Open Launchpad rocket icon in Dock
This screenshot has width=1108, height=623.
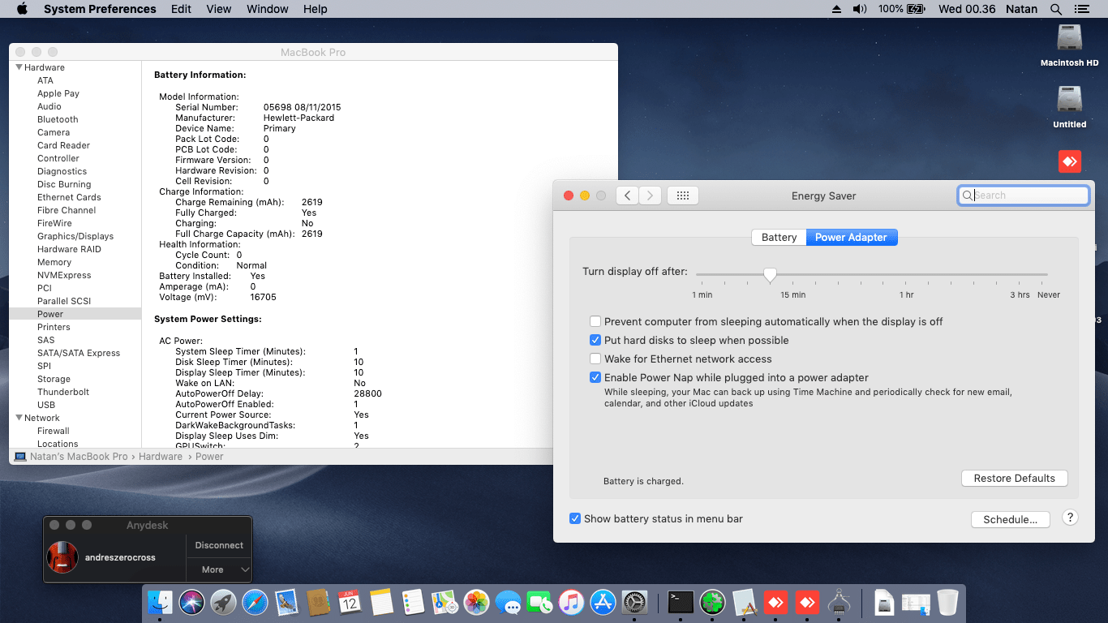coord(224,602)
